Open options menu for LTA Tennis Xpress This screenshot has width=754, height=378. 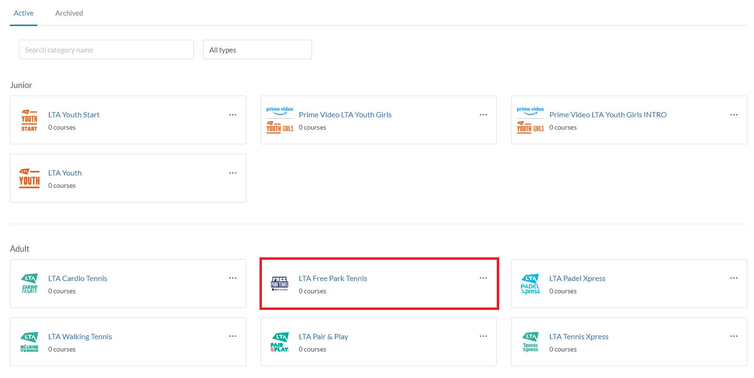coord(734,336)
